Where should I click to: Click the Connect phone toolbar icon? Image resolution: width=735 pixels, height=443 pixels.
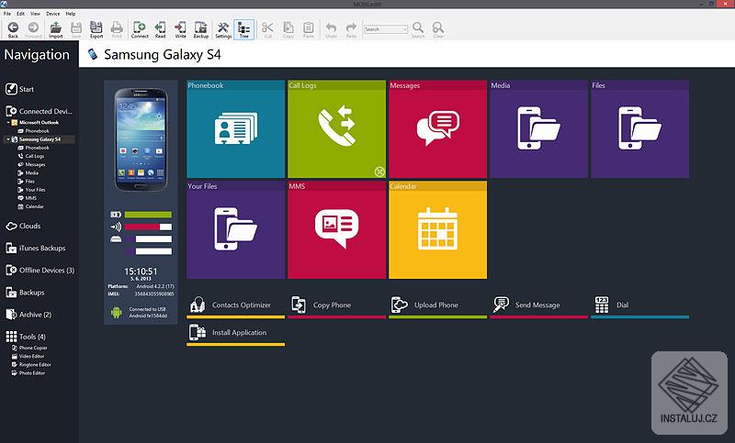tap(140, 29)
